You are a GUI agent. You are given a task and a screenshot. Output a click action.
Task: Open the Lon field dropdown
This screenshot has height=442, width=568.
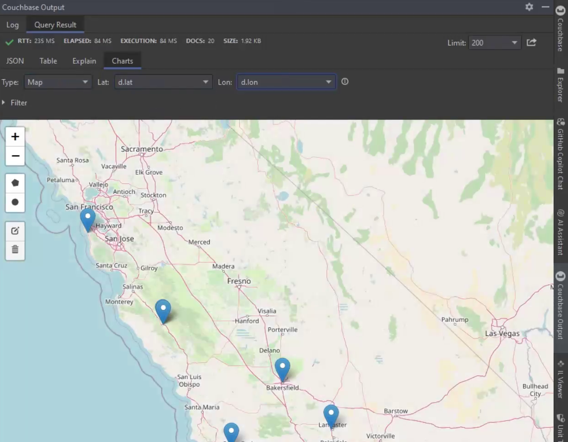pyautogui.click(x=286, y=82)
